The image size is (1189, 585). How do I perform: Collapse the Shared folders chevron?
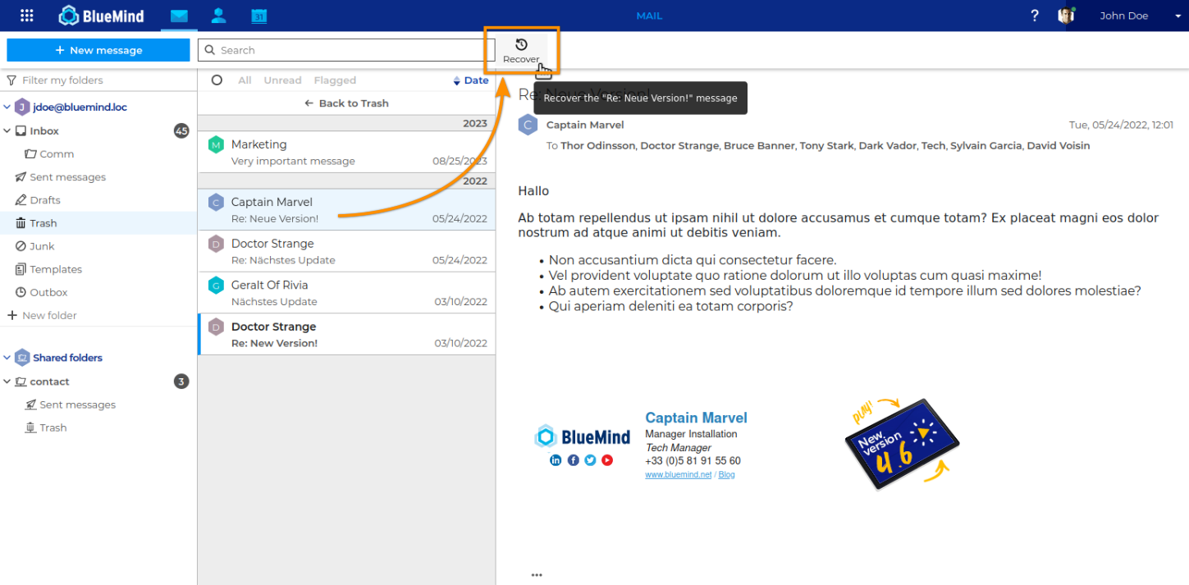[x=7, y=358]
